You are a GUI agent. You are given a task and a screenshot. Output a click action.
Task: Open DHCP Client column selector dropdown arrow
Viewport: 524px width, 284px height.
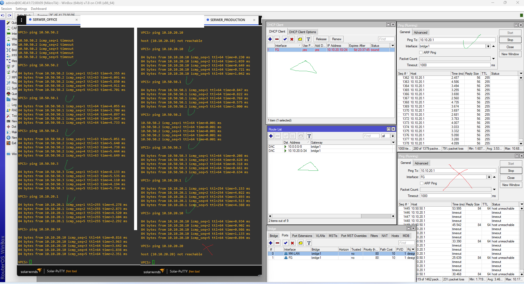(x=393, y=46)
